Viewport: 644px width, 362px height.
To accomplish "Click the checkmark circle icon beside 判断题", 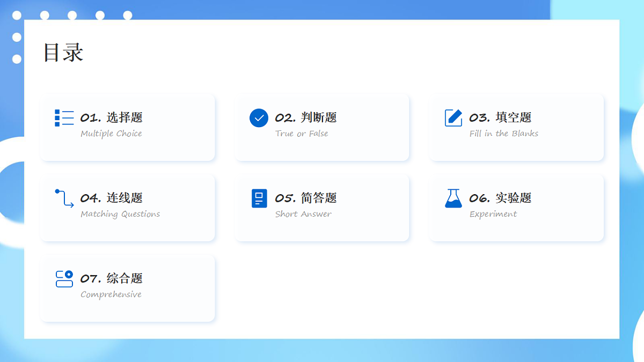I will [259, 118].
